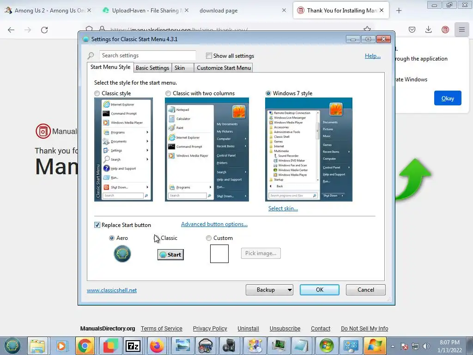
Task: Open Privacy Policy page link
Action: [210, 329]
